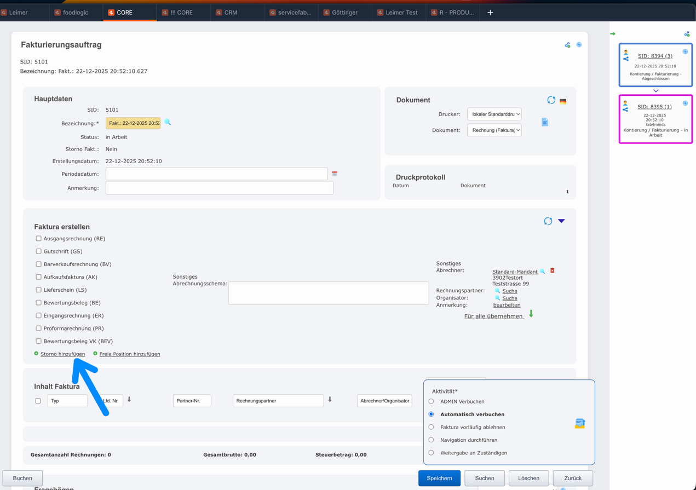
Task: Click the activity note icon in Aktivität panel
Action: (x=580, y=423)
